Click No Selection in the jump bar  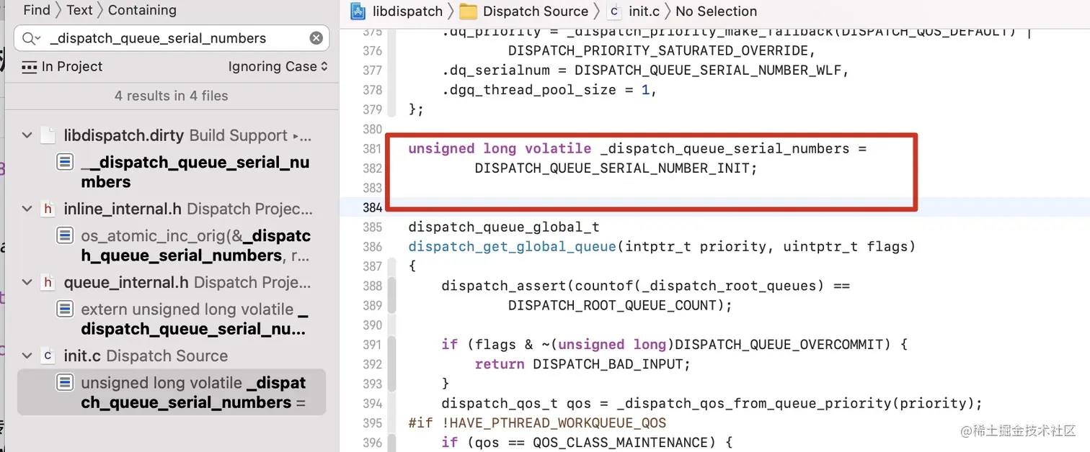(x=716, y=11)
